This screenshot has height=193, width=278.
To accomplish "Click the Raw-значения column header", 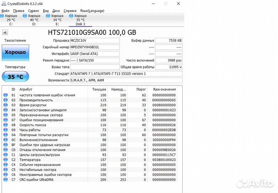I will [x=163, y=89].
